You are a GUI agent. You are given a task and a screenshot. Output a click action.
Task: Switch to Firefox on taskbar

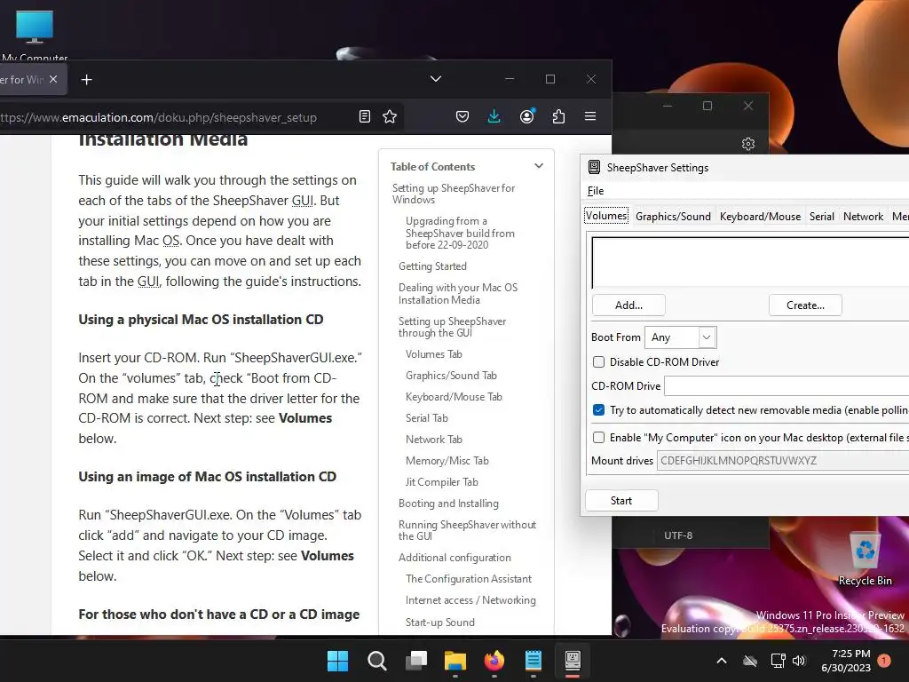[494, 661]
